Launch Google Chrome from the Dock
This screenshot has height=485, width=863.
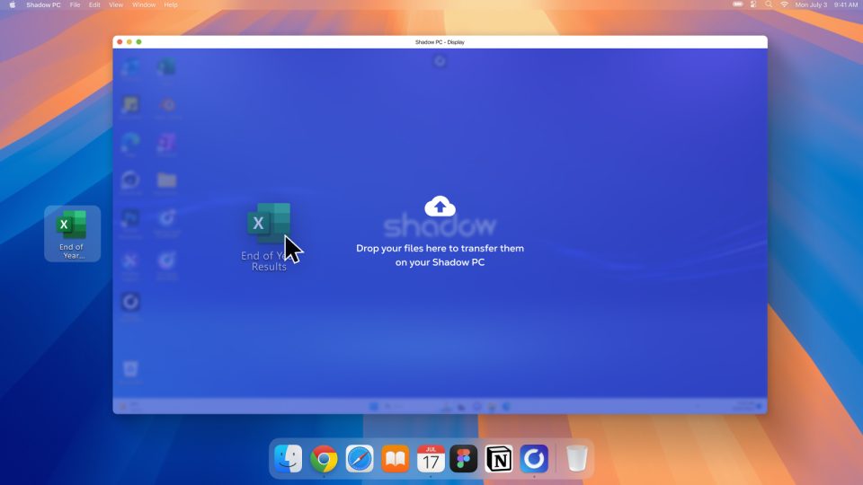click(x=324, y=458)
